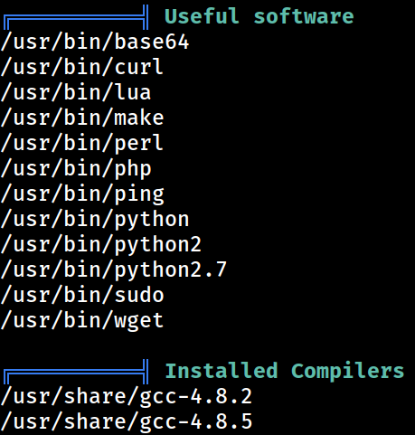Click on the /usr/bin/php line

pyautogui.click(x=76, y=169)
